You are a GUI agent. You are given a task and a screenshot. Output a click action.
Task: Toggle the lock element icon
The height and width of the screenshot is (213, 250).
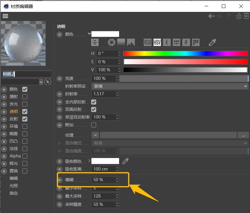(239, 16)
